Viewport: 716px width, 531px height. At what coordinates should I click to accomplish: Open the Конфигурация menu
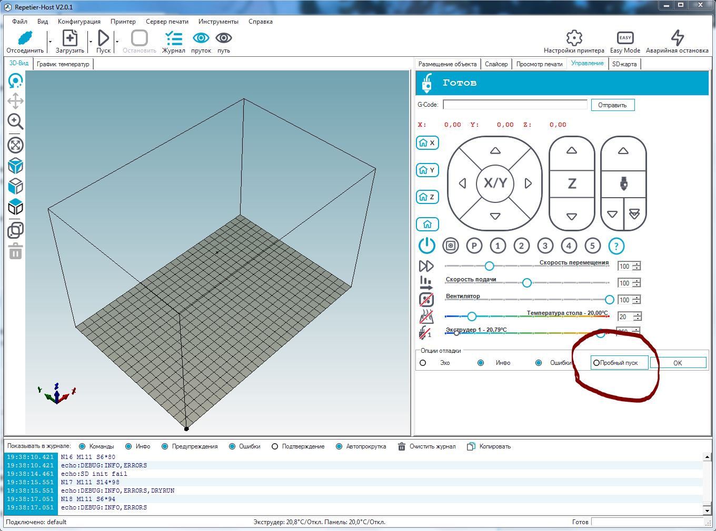click(x=79, y=22)
